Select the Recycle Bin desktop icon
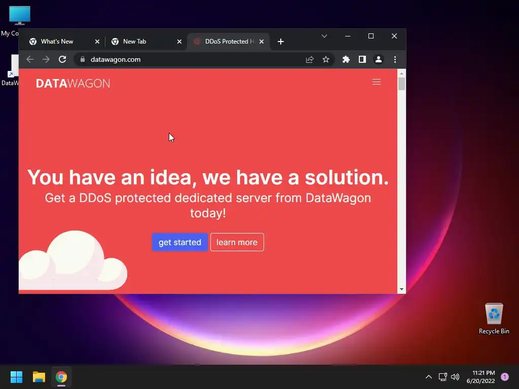The height and width of the screenshot is (389, 519). pyautogui.click(x=494, y=319)
